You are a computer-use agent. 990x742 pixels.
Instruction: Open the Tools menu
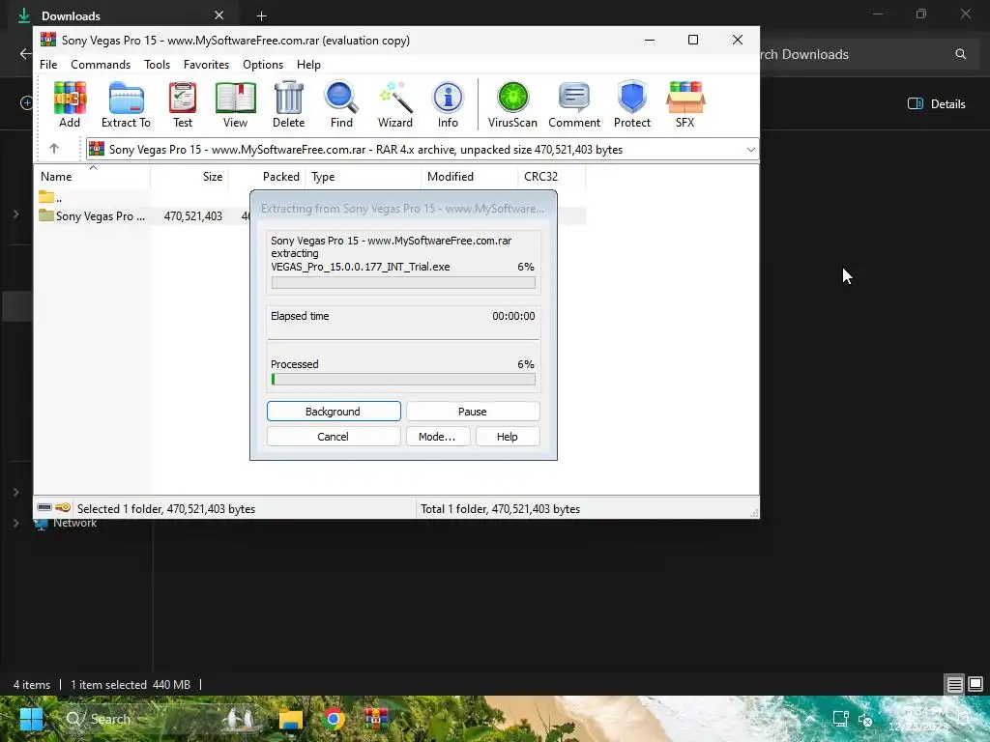point(157,65)
